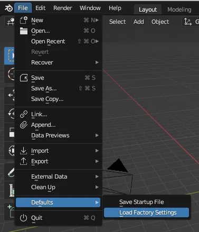Click the editor type icon in header
Image resolution: width=199 pixels, height=232 pixels.
coord(10,22)
